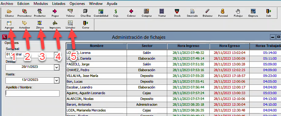The width and height of the screenshot is (281, 116).
Task: Click the Apellido / Nombre input field
Action: [x=32, y=93]
